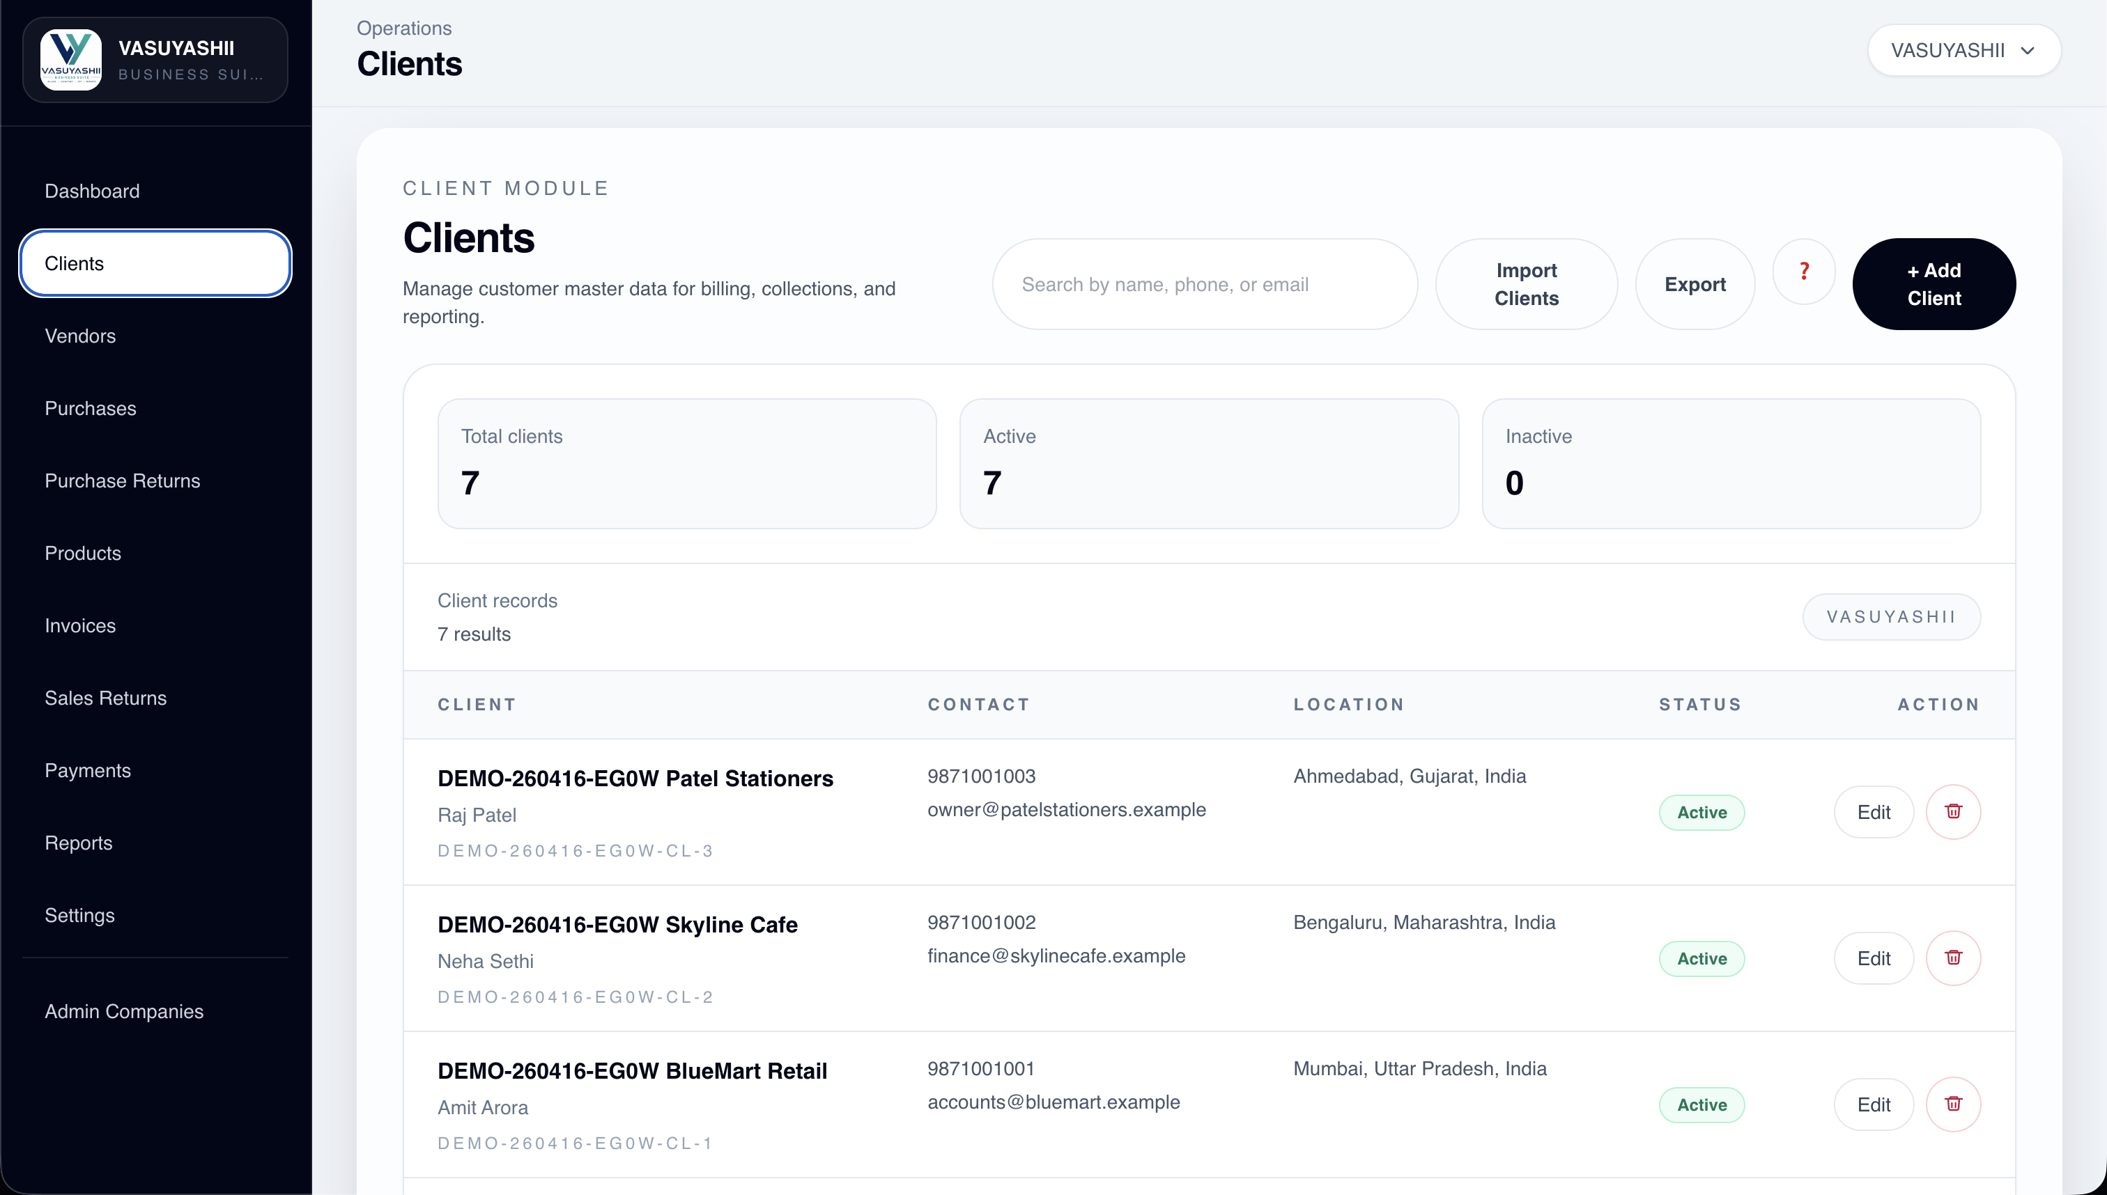
Task: Click the contact name Neha Sethi
Action: point(485,961)
